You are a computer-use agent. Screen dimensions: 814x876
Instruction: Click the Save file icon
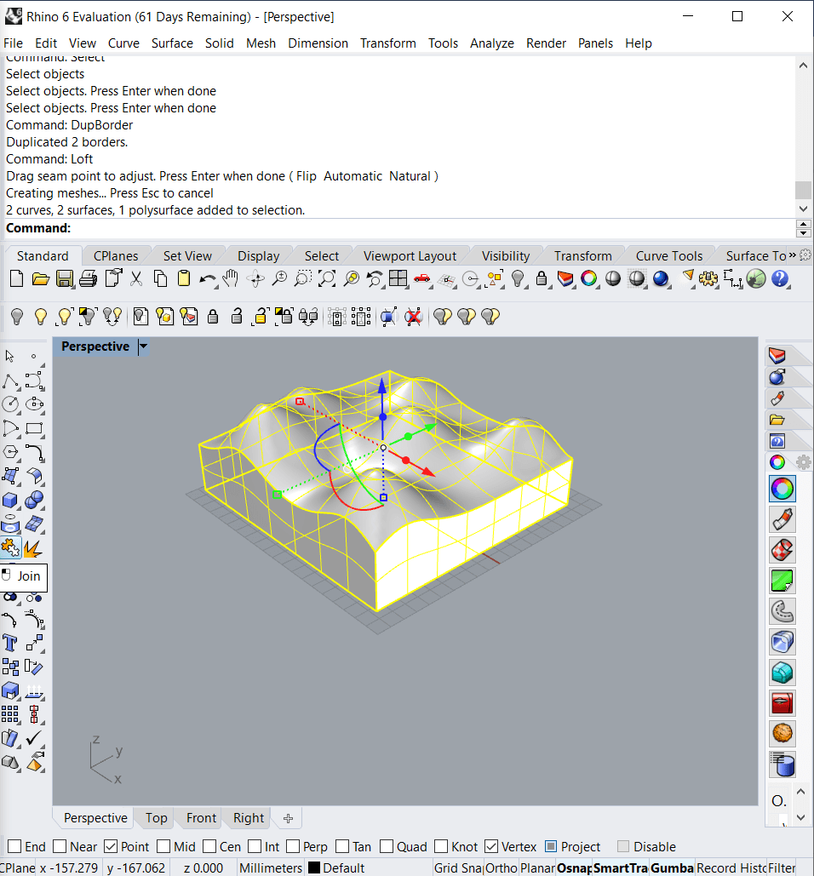click(x=64, y=278)
